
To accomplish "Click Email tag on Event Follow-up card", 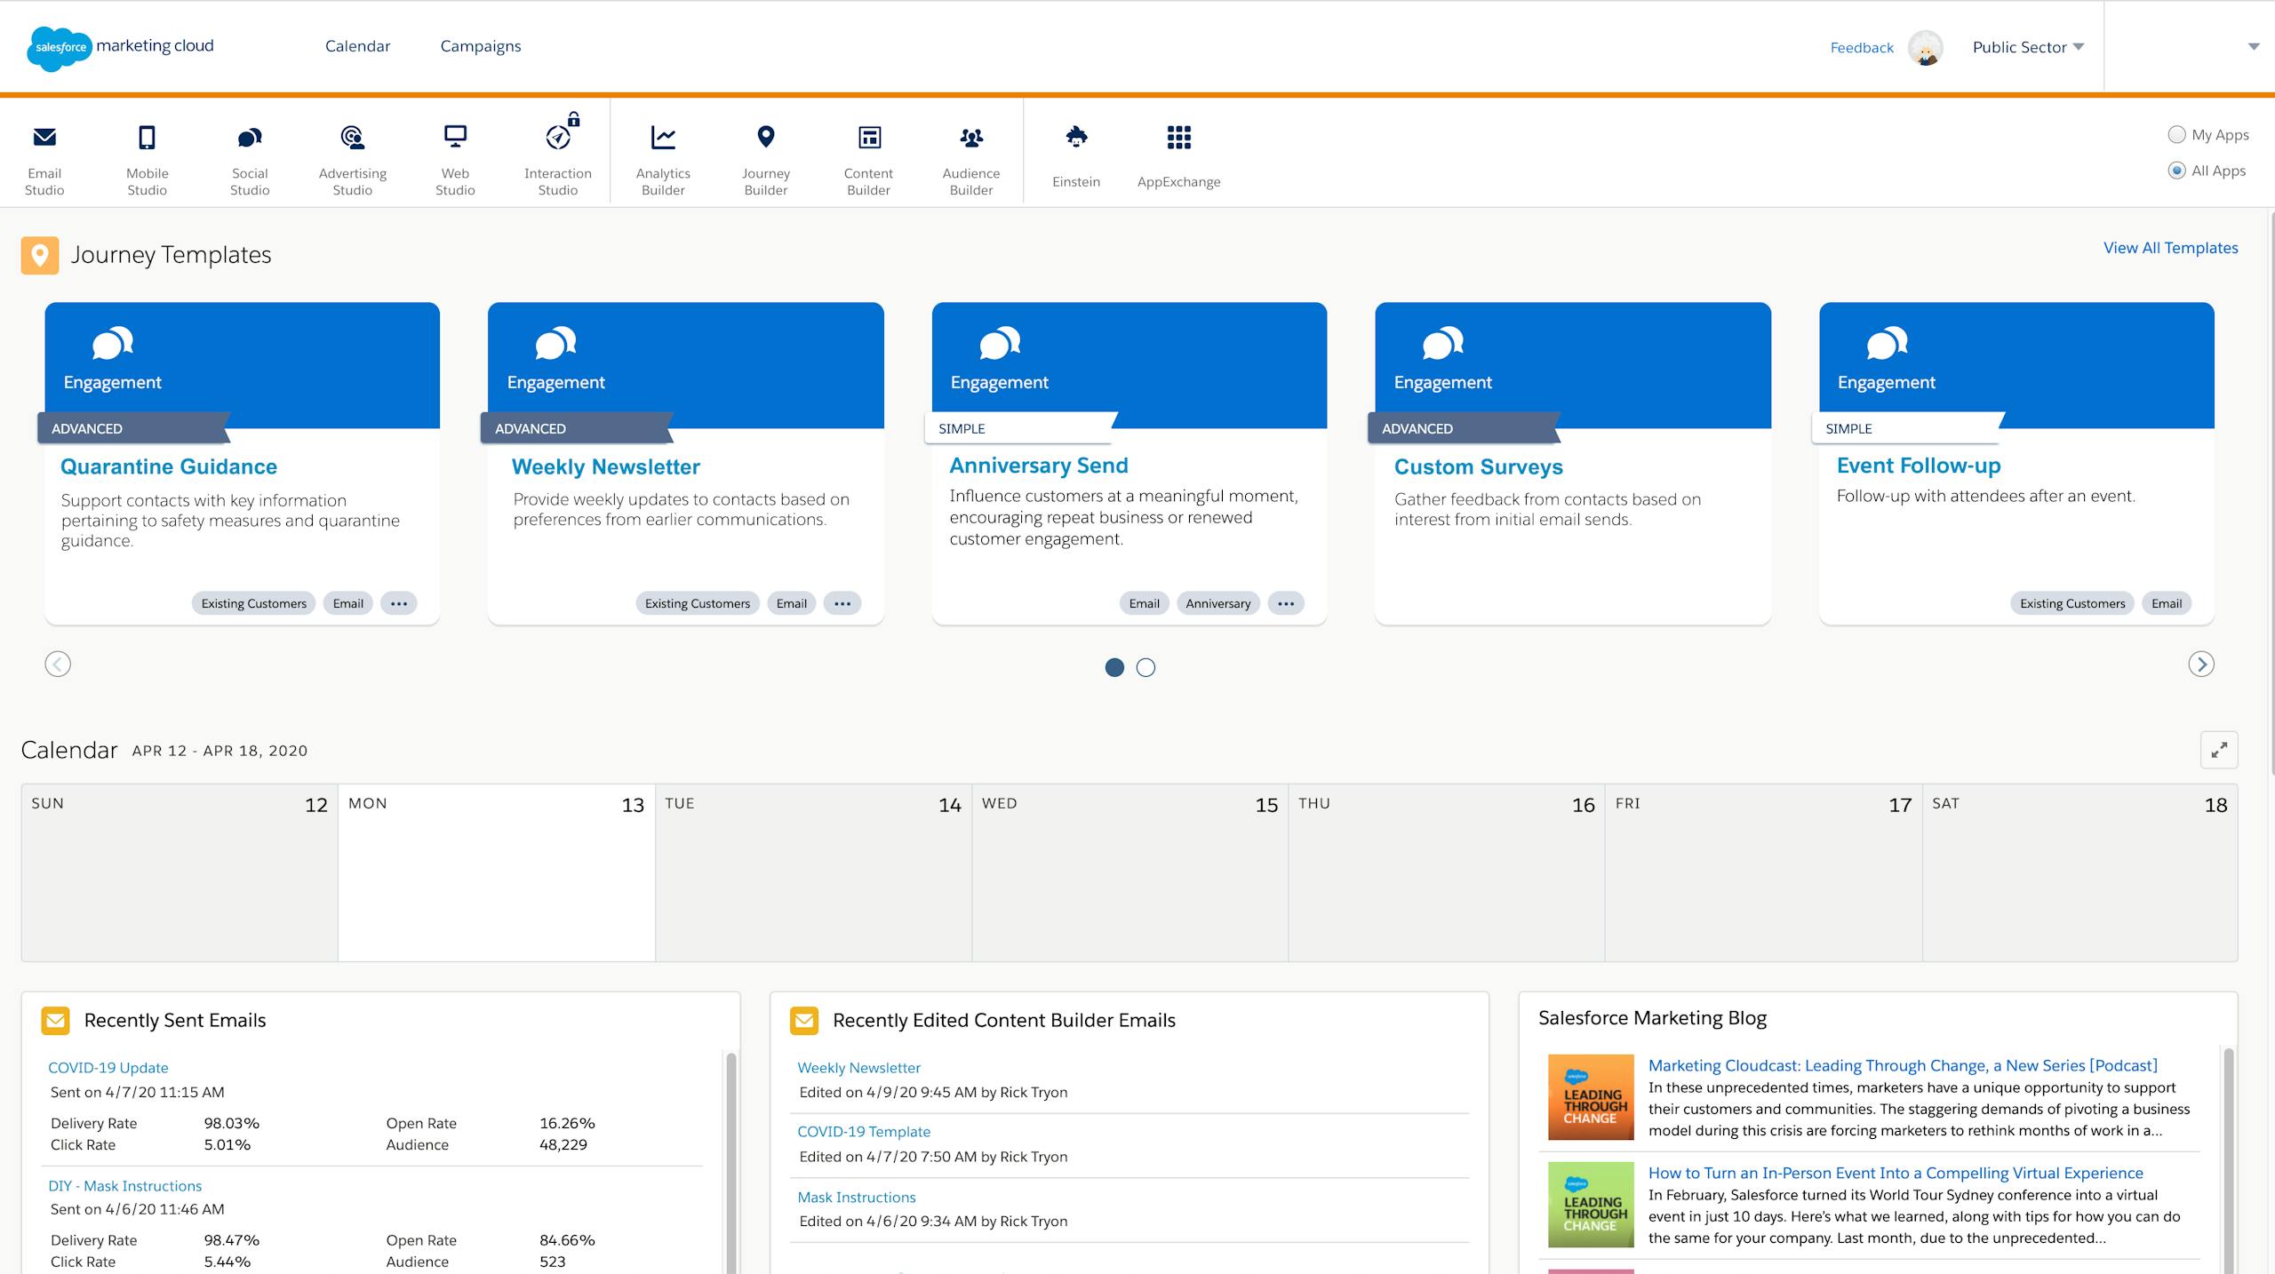I will pyautogui.click(x=2167, y=603).
